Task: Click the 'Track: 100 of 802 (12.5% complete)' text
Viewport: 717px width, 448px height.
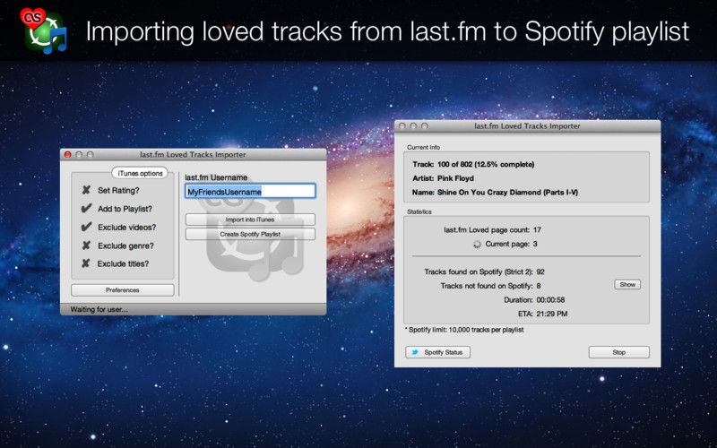Action: (473, 164)
